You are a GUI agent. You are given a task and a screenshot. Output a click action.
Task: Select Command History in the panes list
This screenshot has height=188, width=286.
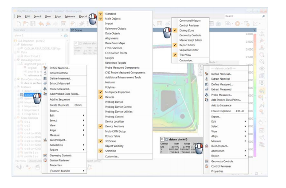click(190, 21)
